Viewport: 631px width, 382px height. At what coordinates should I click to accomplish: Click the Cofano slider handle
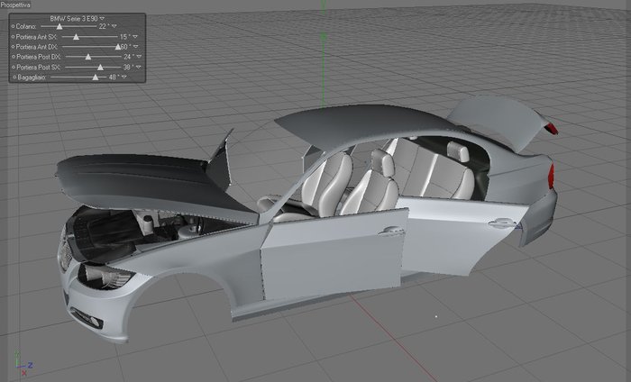coord(59,26)
